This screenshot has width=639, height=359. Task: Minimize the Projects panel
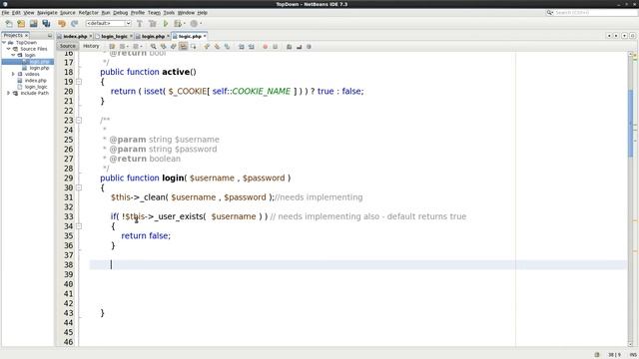click(x=50, y=36)
